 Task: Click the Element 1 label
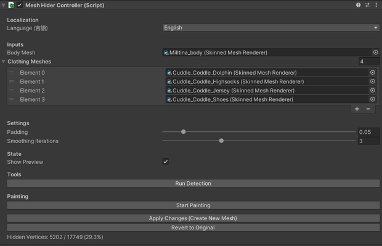(32, 81)
